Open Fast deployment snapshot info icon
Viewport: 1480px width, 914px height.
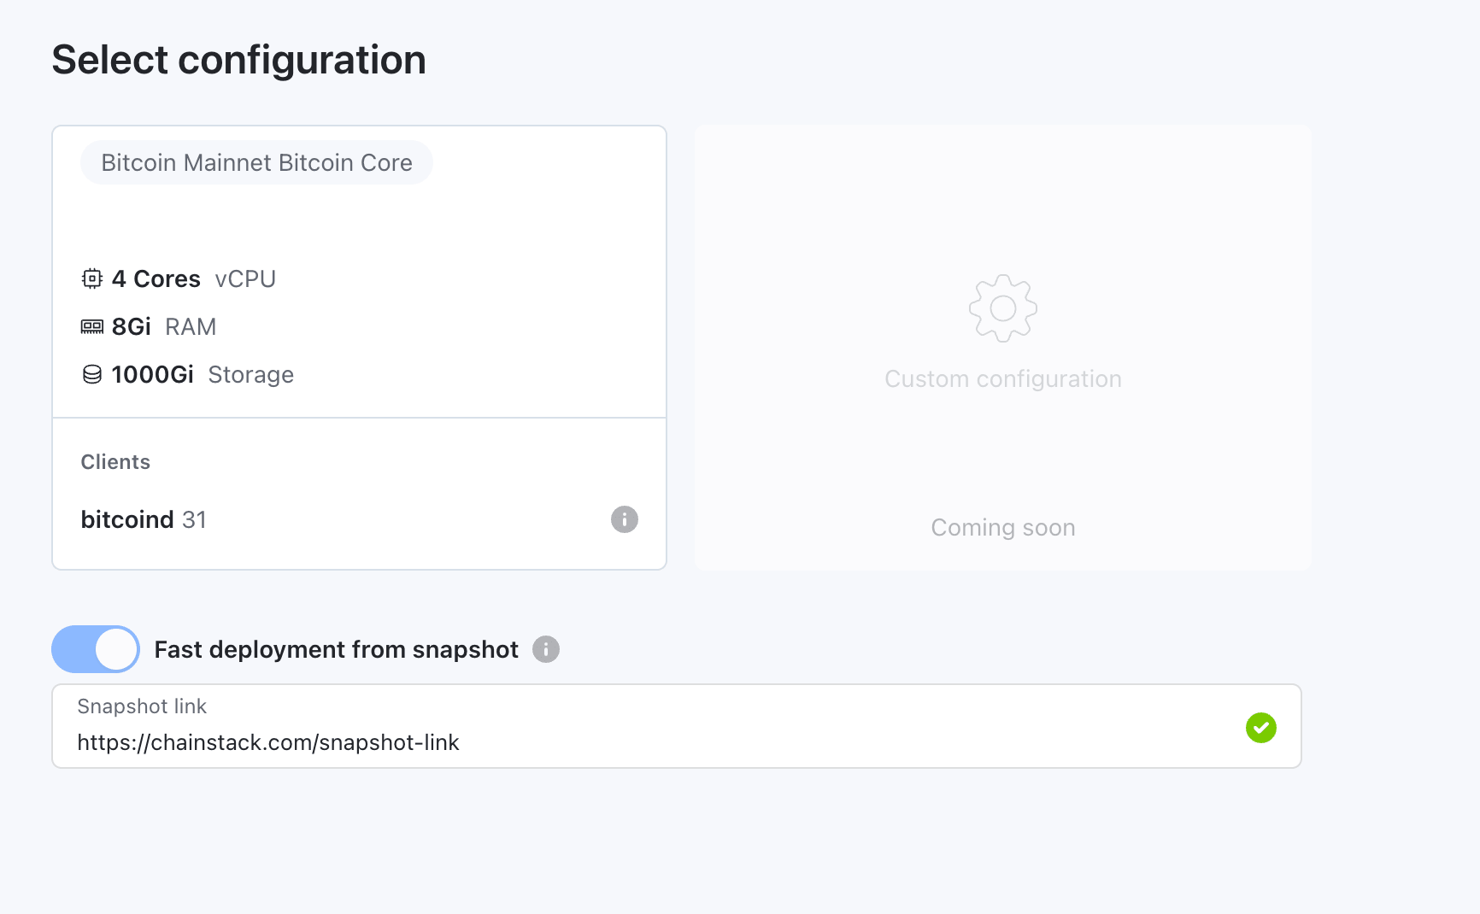coord(546,649)
